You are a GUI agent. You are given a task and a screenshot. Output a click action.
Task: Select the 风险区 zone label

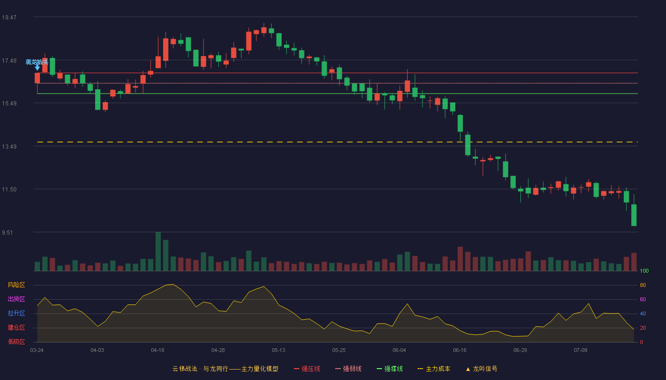click(16, 285)
